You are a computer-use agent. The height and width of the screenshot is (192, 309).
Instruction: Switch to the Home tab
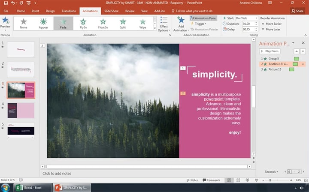[21, 11]
